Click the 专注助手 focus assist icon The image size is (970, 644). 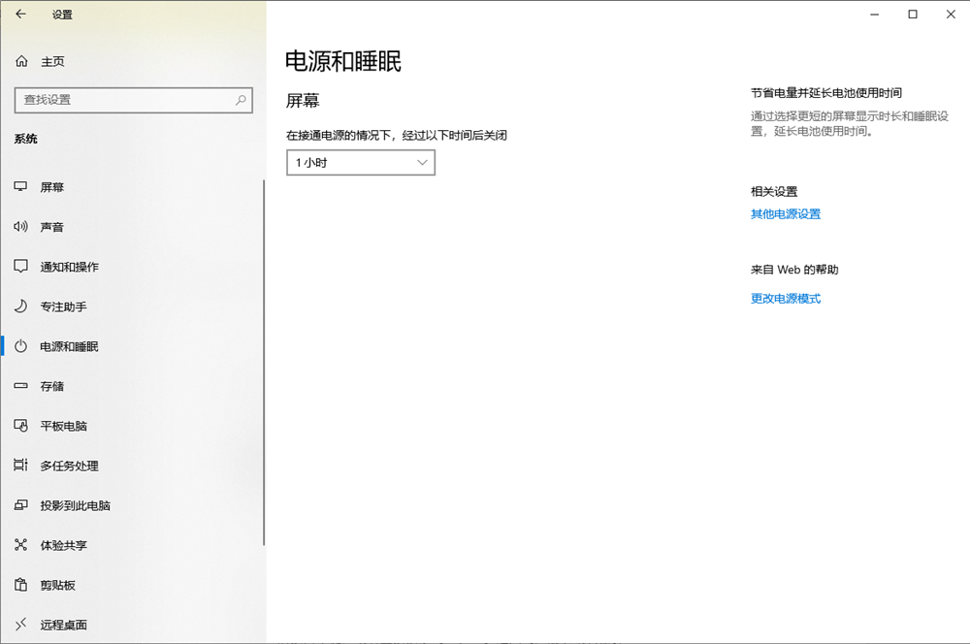point(63,306)
